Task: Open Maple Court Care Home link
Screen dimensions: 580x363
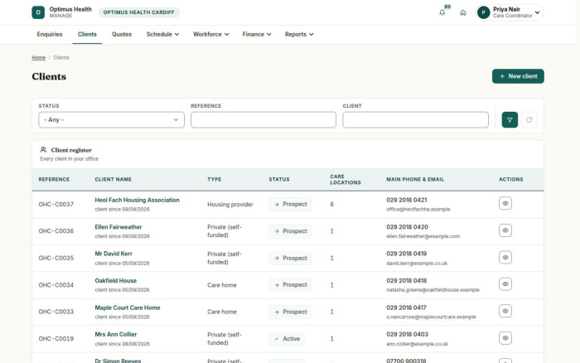Action: [x=128, y=307]
